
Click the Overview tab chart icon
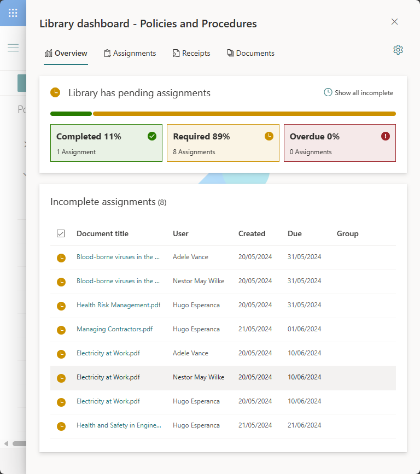pyautogui.click(x=48, y=53)
